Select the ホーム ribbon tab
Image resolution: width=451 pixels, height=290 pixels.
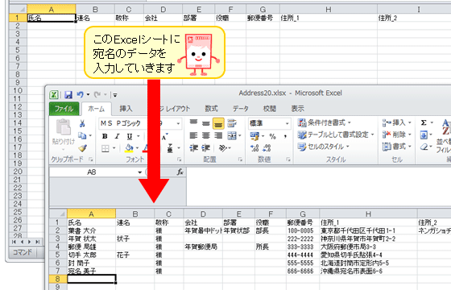point(97,109)
